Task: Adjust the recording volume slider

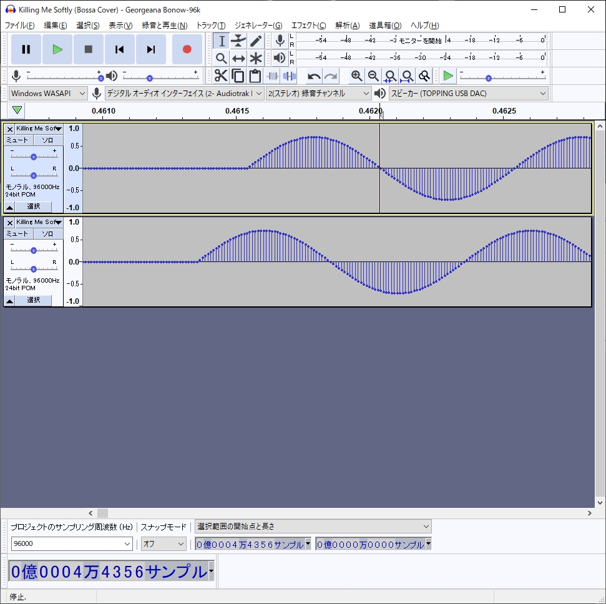Action: pos(101,78)
